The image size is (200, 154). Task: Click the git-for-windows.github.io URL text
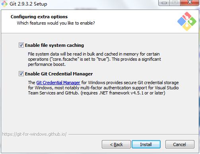[x=34, y=134]
